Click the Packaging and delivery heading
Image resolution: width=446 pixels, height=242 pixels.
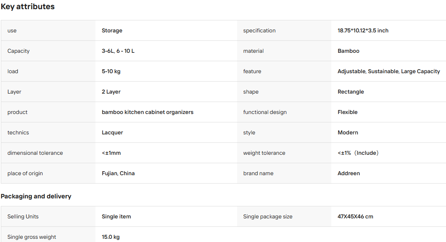(36, 196)
